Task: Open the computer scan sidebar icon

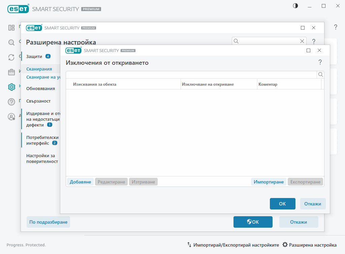Action: [11, 43]
